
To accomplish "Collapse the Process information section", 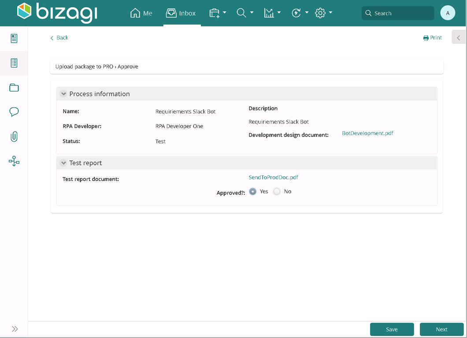I will (63, 94).
